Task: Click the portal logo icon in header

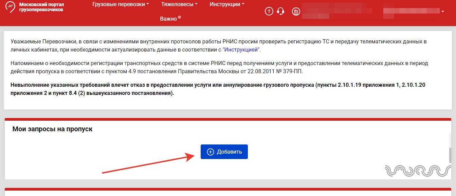Action: click(x=10, y=7)
